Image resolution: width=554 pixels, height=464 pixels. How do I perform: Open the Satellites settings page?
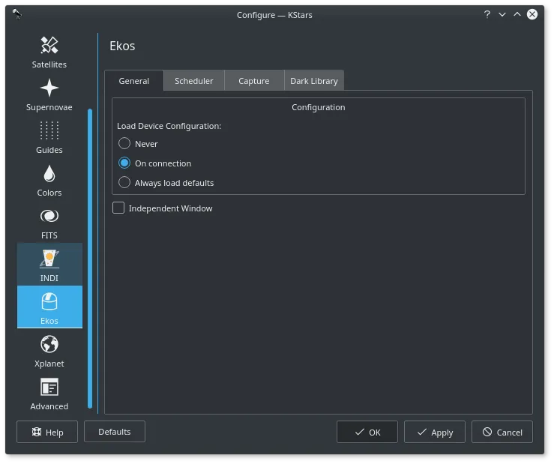(49, 52)
